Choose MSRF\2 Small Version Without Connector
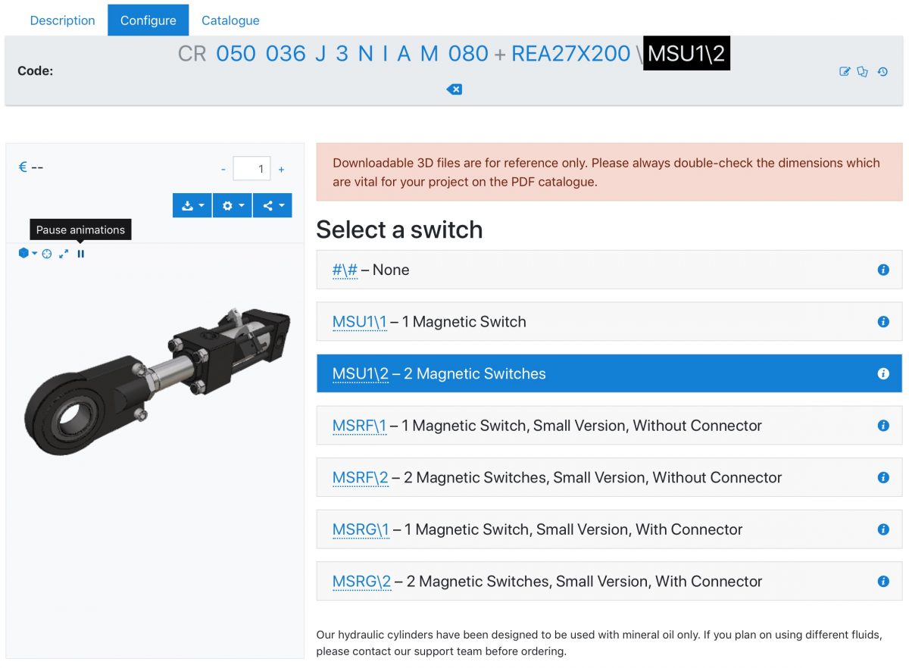The height and width of the screenshot is (668, 909). coord(610,477)
